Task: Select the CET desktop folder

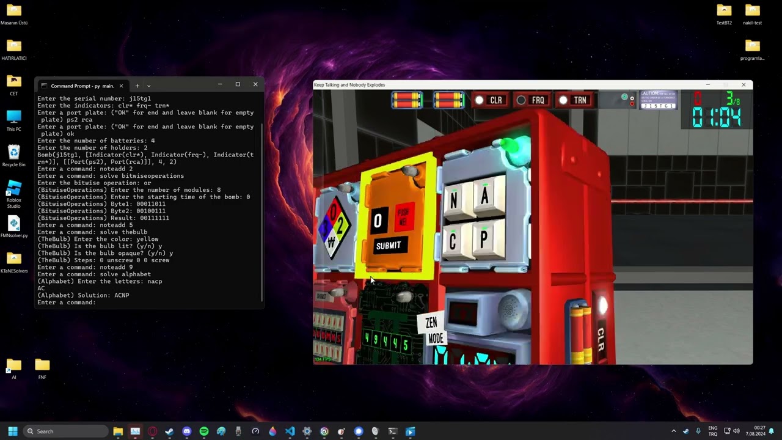Action: point(13,86)
